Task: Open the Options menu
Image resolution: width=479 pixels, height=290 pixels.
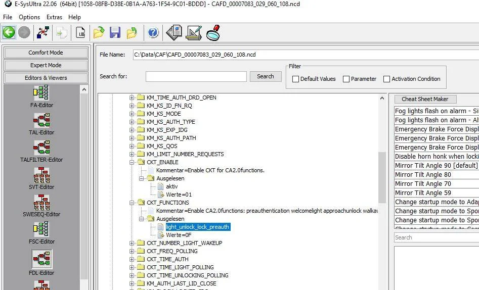Action: [x=29, y=17]
